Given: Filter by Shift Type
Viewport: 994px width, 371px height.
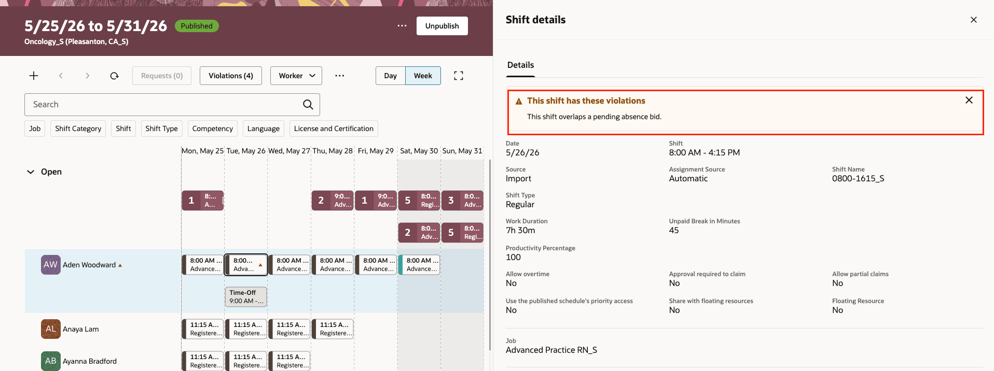Looking at the screenshot, I should (x=161, y=129).
